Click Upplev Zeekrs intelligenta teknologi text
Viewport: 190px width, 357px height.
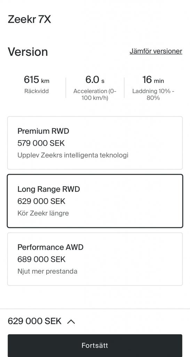[x=73, y=155]
